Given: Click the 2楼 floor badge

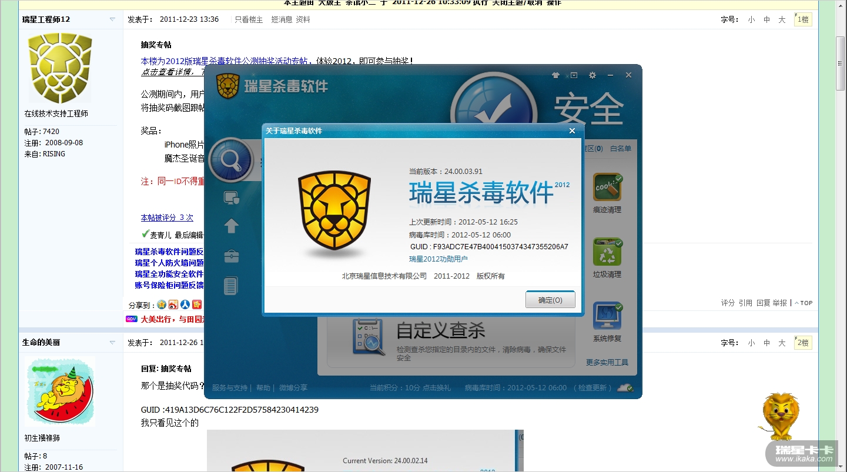Looking at the screenshot, I should pyautogui.click(x=803, y=343).
